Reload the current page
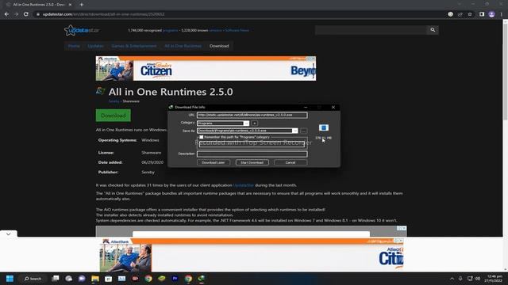Viewport: 508px width, 285px height. (x=26, y=14)
